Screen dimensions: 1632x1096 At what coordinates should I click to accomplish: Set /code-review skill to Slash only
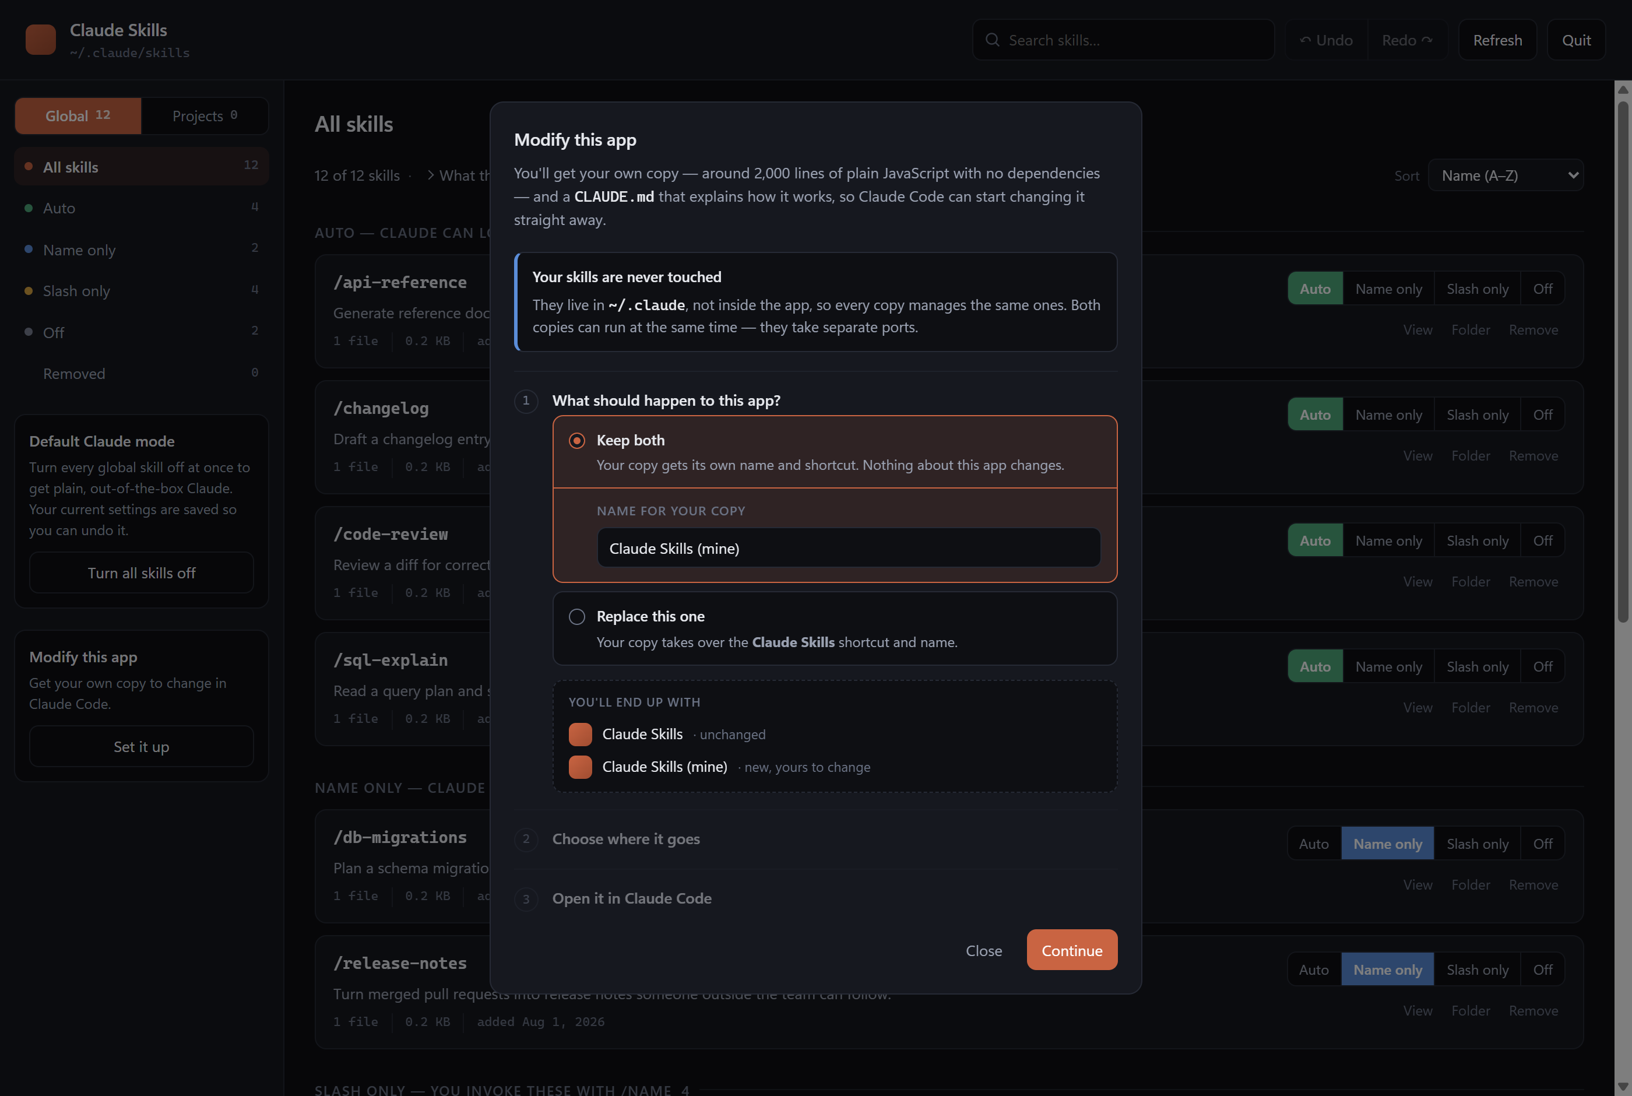[x=1477, y=540]
